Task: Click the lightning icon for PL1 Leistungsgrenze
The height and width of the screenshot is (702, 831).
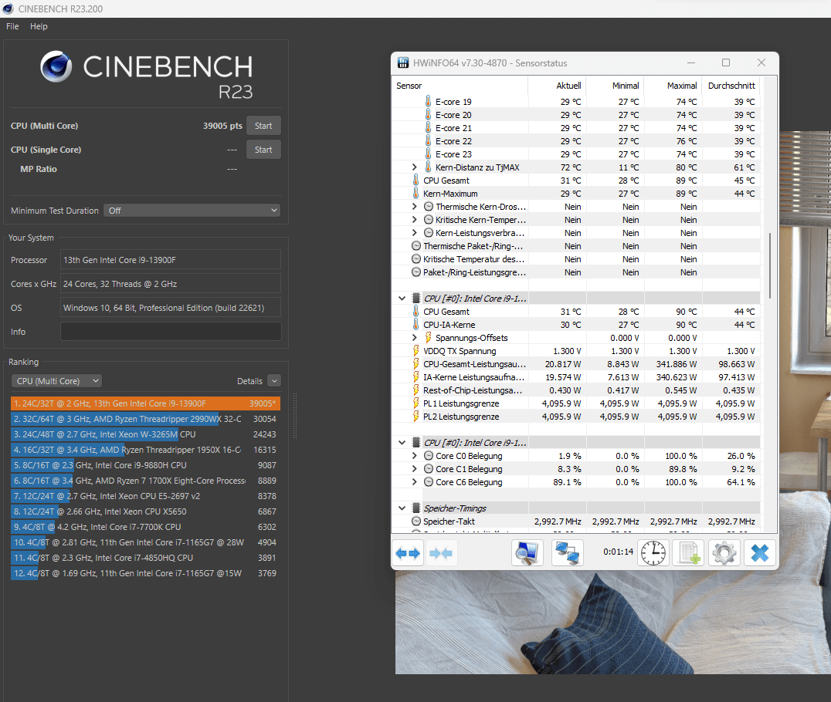Action: (416, 403)
